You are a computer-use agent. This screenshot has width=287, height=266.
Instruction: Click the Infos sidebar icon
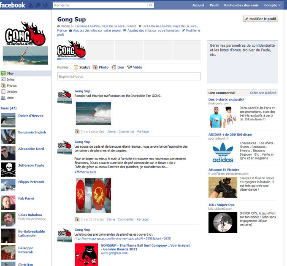tap(3, 80)
